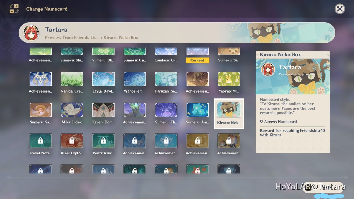Click the locked Venti: Azure namecard
Screen dimensions: 354x199
(103, 141)
